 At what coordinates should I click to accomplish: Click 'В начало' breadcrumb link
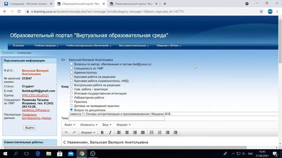pyautogui.click(x=8, y=53)
